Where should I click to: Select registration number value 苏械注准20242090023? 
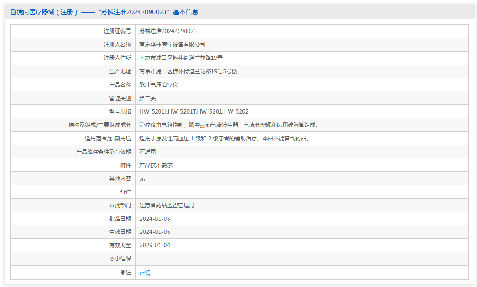click(168, 31)
